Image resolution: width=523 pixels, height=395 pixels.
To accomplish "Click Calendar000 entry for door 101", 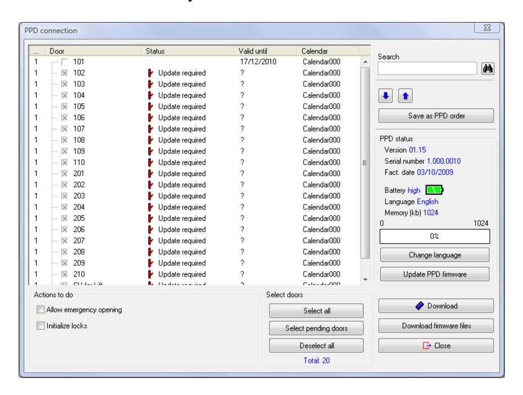I will [x=322, y=62].
